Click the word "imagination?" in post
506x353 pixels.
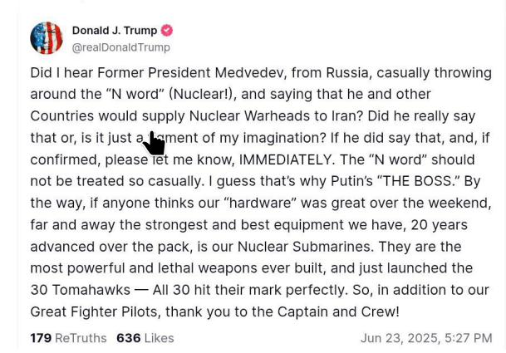pos(285,138)
